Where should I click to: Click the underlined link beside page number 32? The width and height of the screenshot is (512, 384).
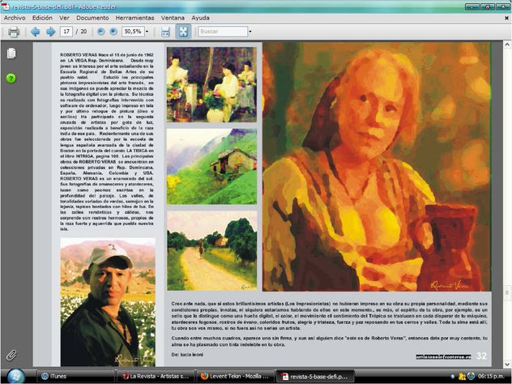point(443,356)
